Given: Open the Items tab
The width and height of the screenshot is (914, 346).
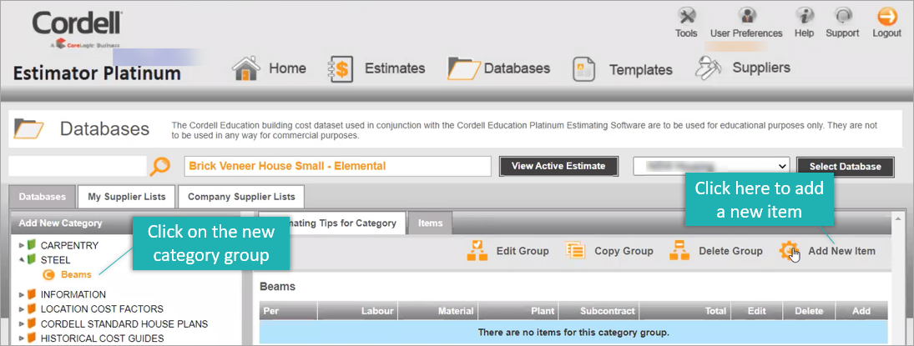Looking at the screenshot, I should 430,223.
